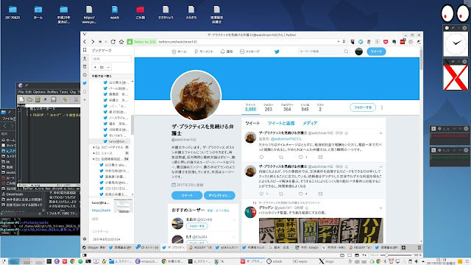The height and width of the screenshot is (265, 471).
Task: Open the menu arrow on the グラッデン retweet
Action: pos(380,208)
